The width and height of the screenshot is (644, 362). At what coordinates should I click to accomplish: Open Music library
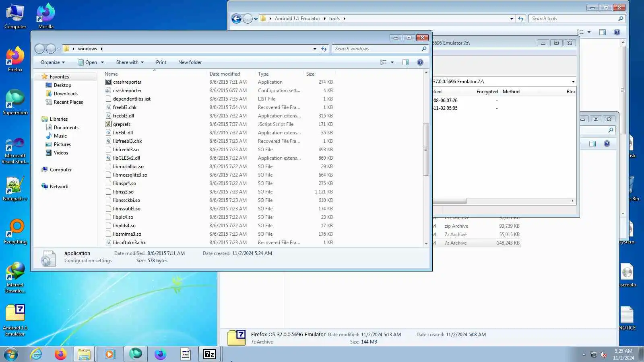(60, 136)
